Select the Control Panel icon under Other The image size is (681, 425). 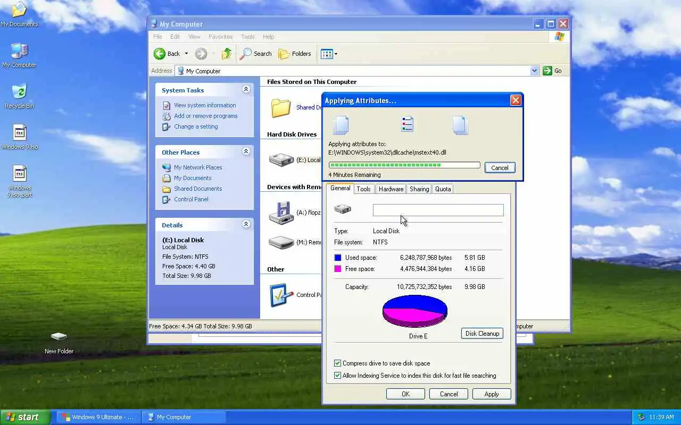pos(281,295)
